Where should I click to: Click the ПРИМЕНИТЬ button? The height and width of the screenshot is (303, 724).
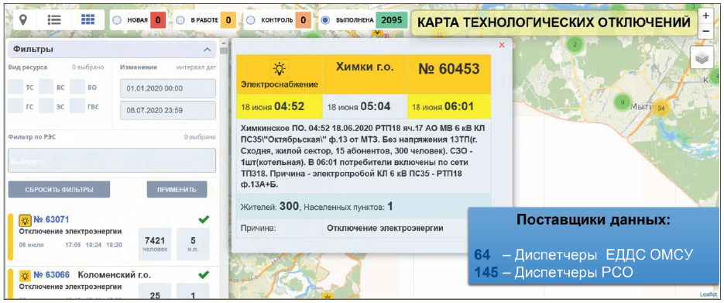point(177,189)
